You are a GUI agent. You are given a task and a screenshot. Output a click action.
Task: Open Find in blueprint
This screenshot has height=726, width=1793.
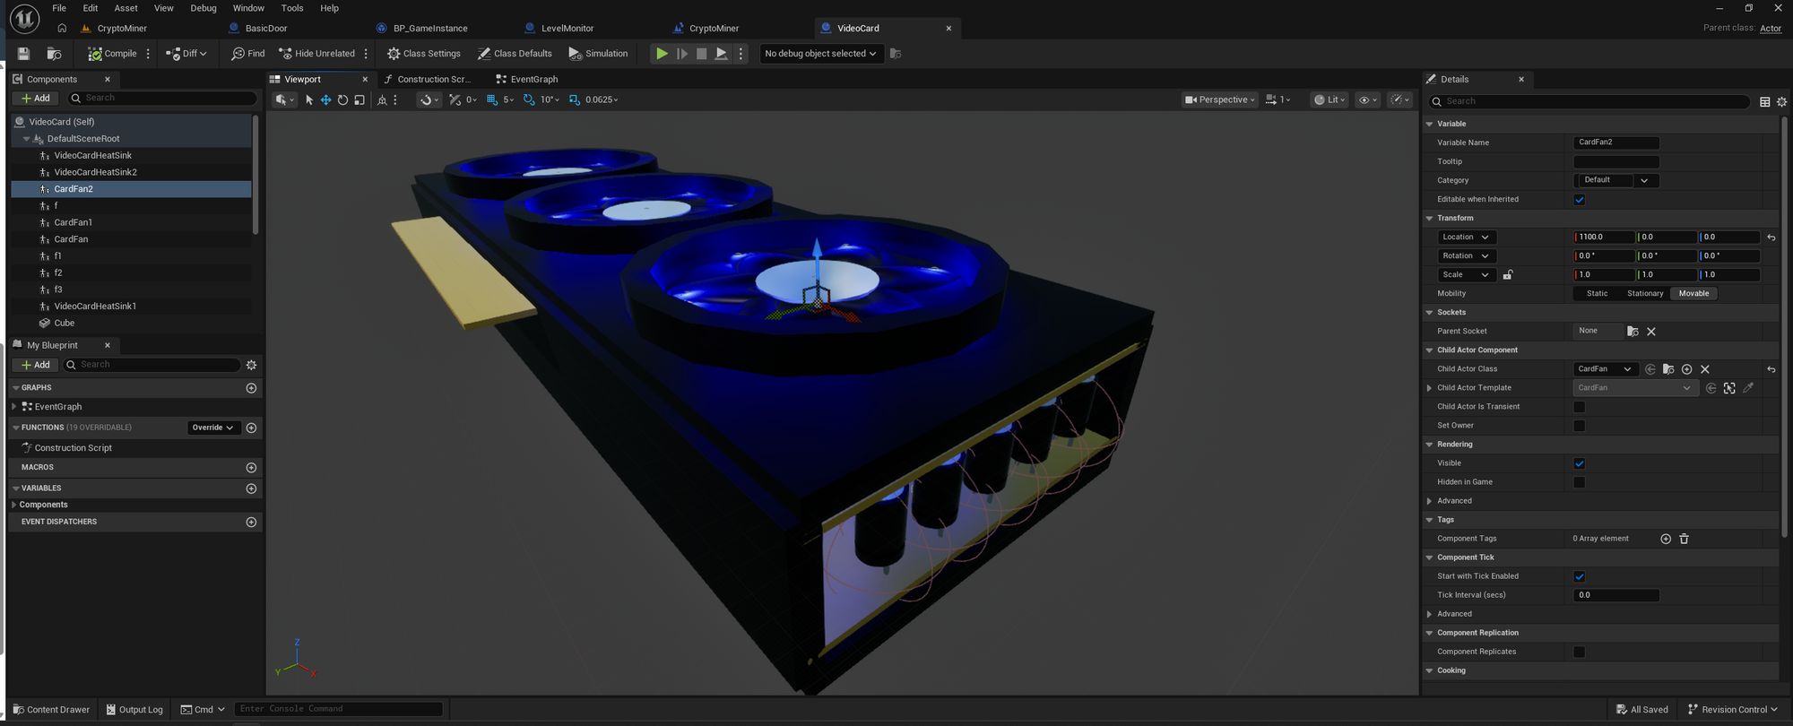coord(248,54)
